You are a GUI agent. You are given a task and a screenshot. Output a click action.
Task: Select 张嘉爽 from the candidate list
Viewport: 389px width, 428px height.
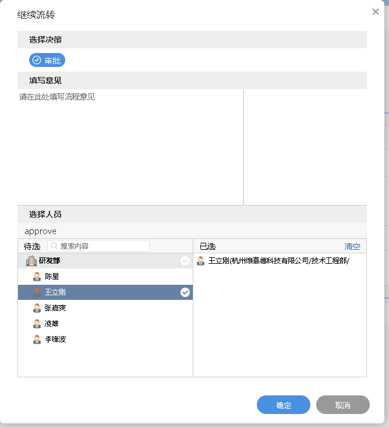[56, 308]
